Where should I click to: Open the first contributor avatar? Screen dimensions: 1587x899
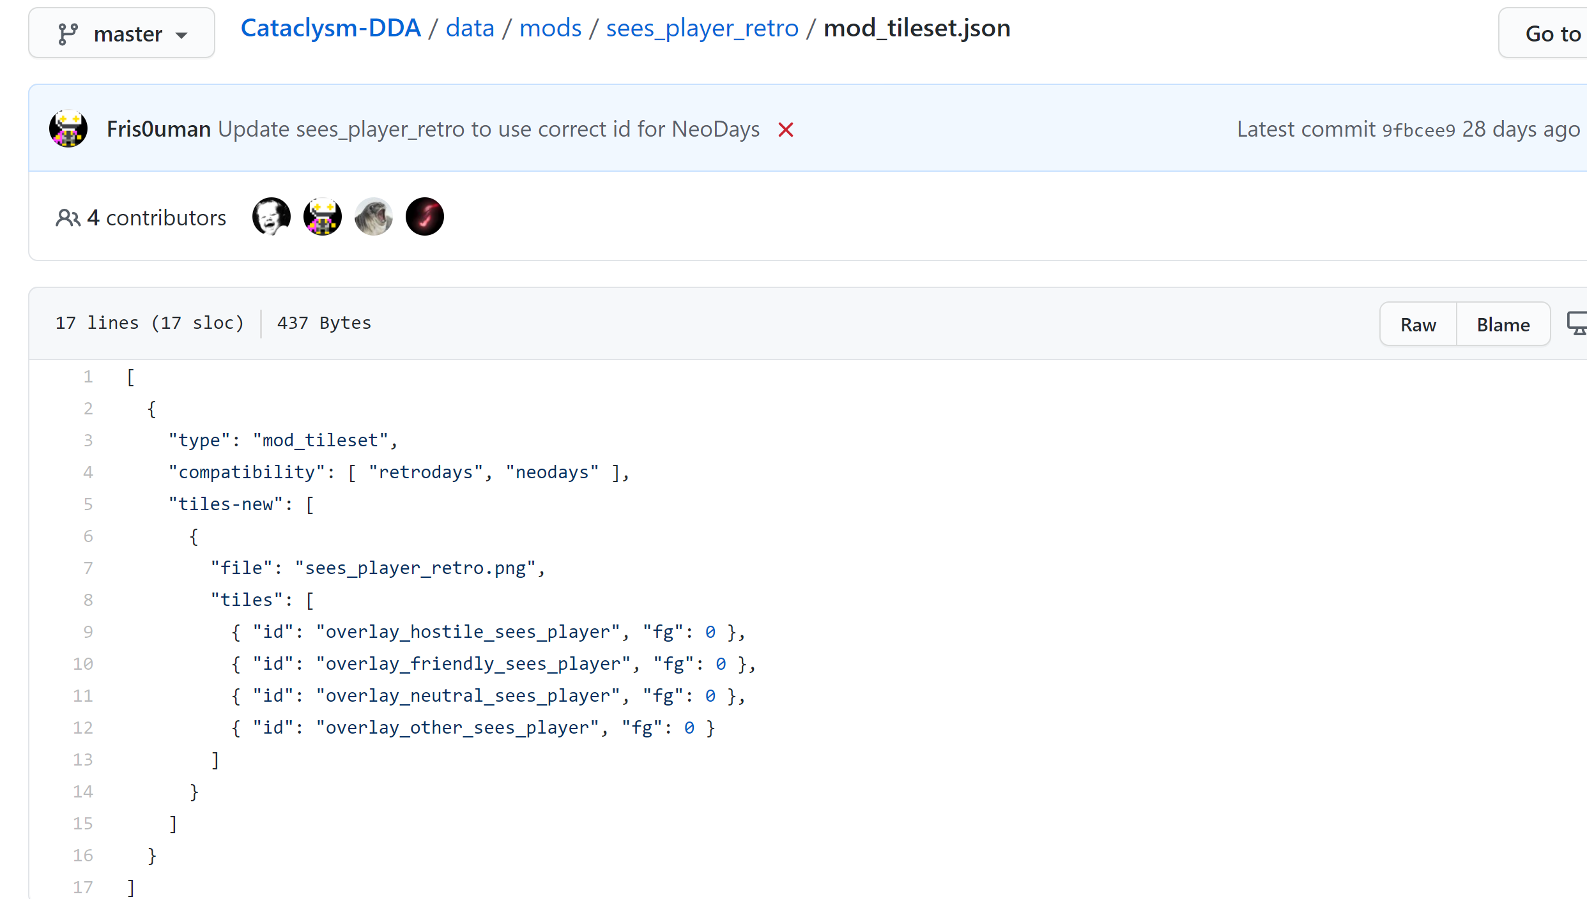(x=271, y=216)
